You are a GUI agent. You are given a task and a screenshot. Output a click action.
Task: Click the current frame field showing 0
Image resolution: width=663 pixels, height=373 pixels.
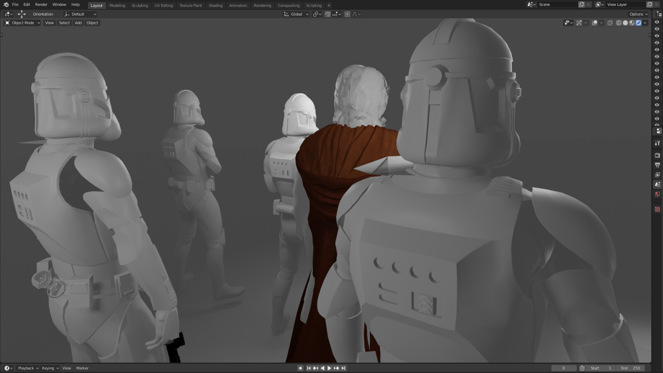[x=564, y=368]
